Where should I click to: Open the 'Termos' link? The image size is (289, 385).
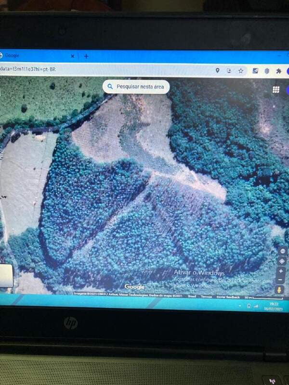point(206,297)
